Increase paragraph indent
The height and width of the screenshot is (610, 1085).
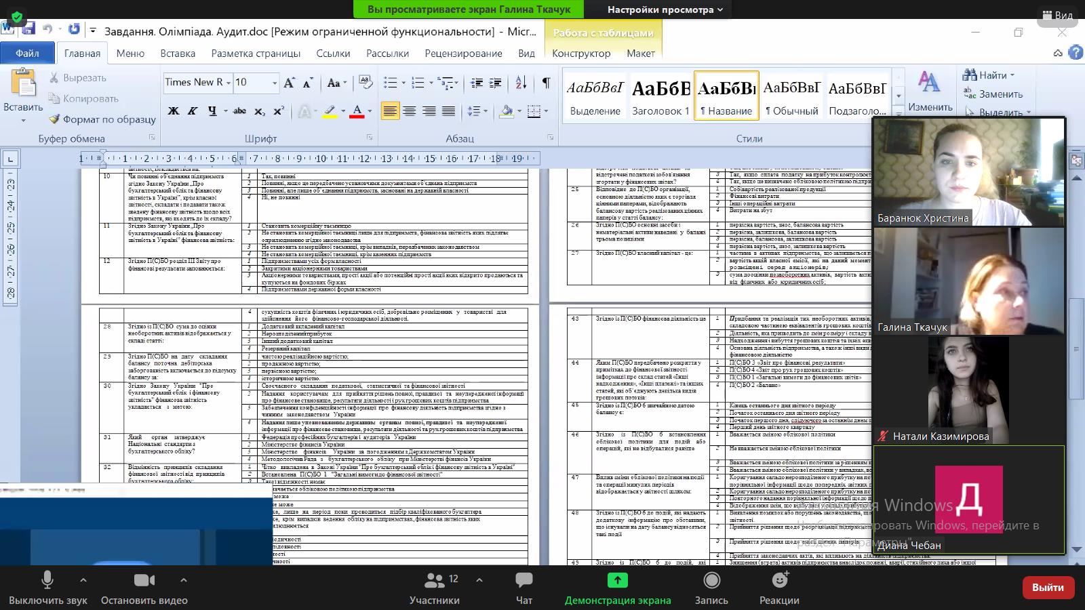pos(496,83)
